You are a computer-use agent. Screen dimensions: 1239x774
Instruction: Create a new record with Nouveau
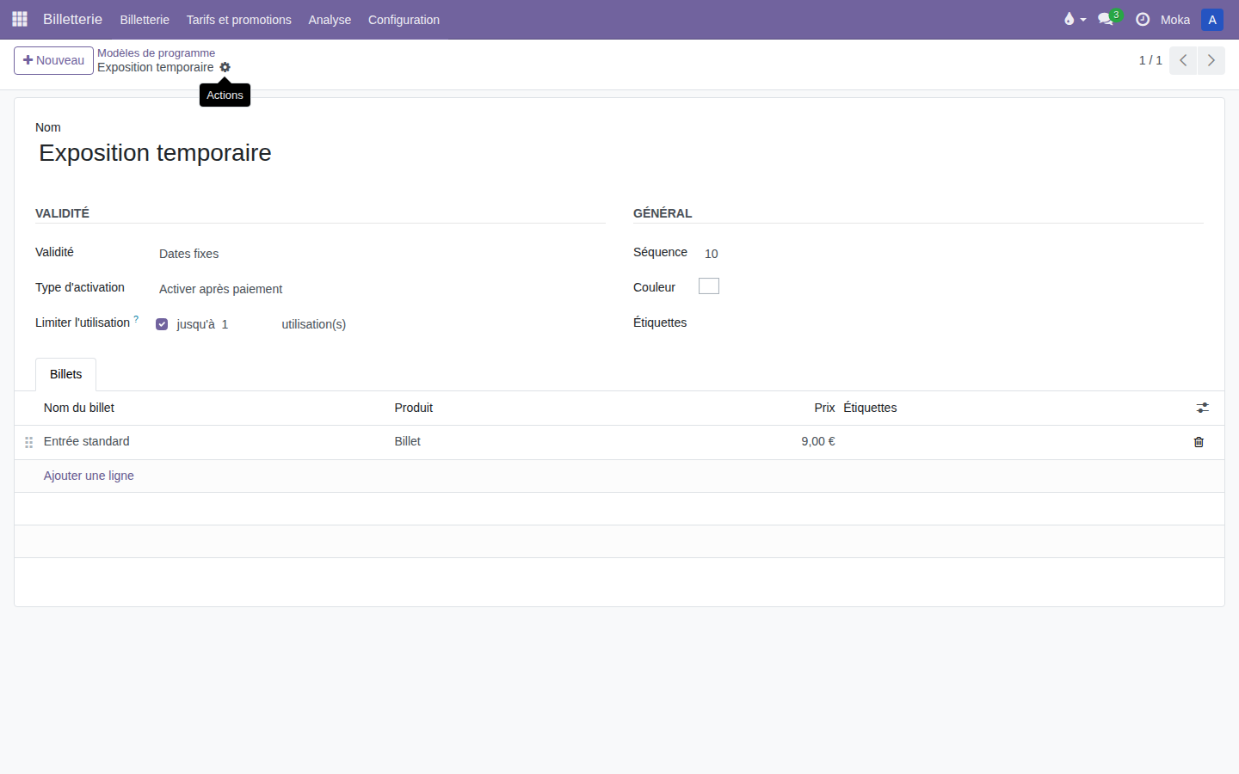pos(53,60)
